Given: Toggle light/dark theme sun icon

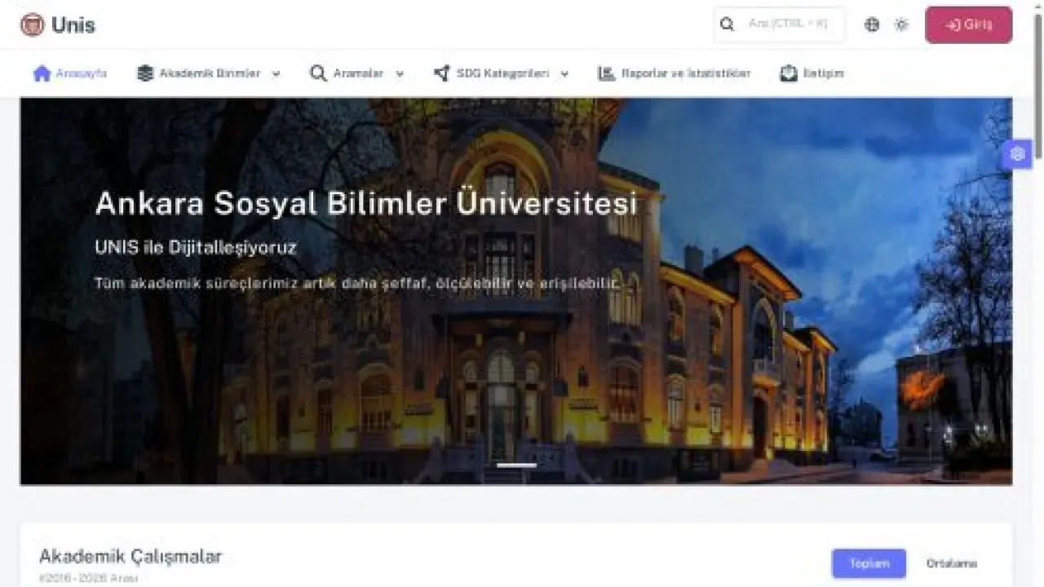Looking at the screenshot, I should click(x=901, y=24).
